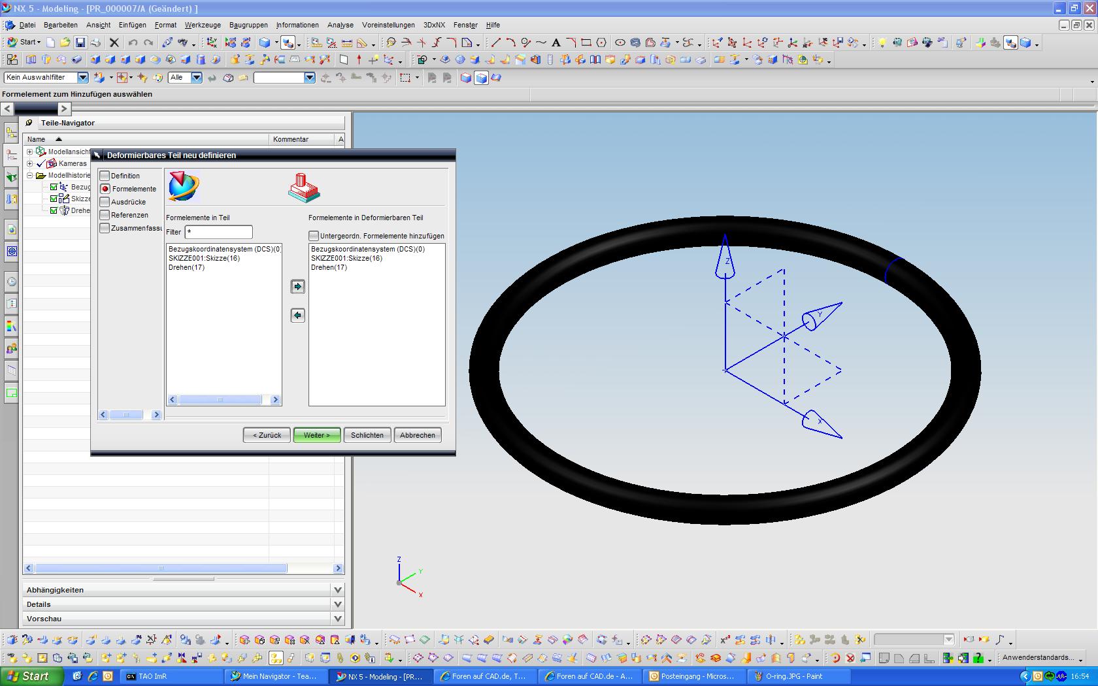Remove feature with left arrow button
This screenshot has width=1098, height=686.
coord(297,316)
